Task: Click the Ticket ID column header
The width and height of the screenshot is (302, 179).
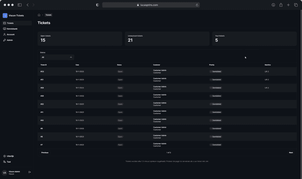Action: [x=43, y=65]
